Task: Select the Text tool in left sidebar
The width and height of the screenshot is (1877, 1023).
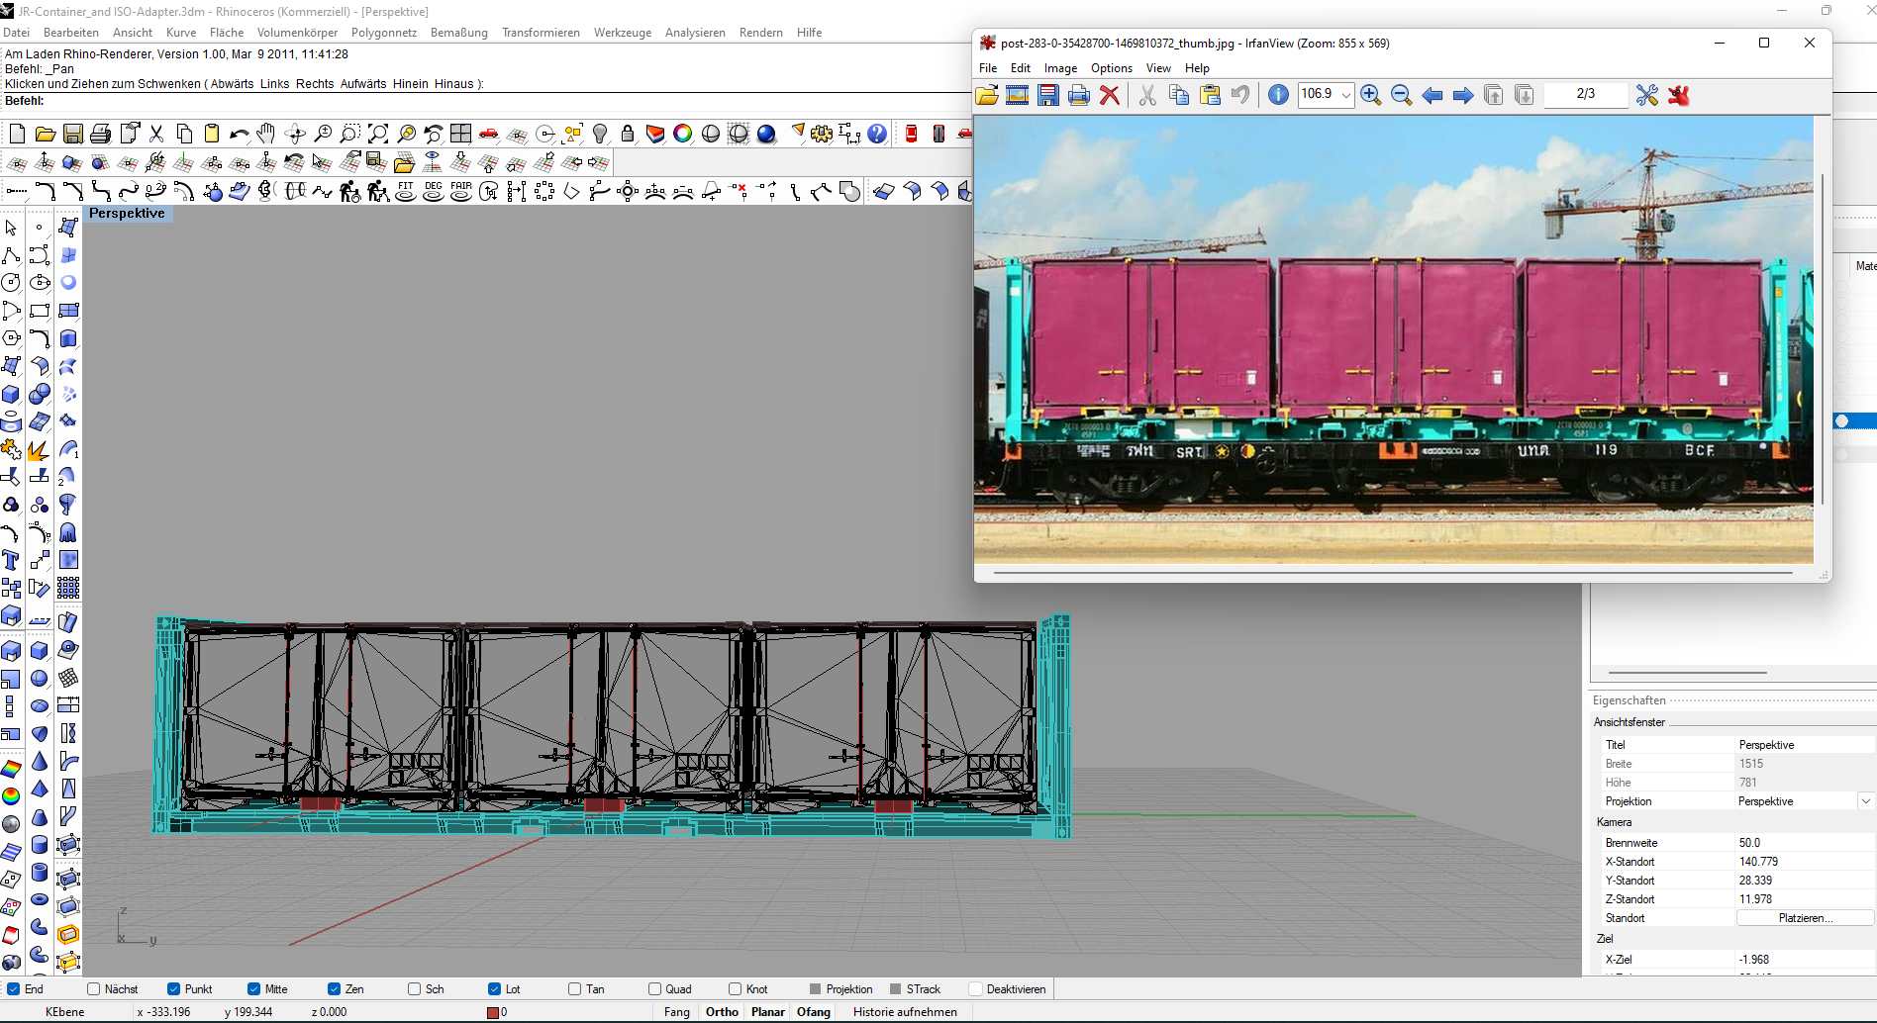Action: [x=11, y=560]
